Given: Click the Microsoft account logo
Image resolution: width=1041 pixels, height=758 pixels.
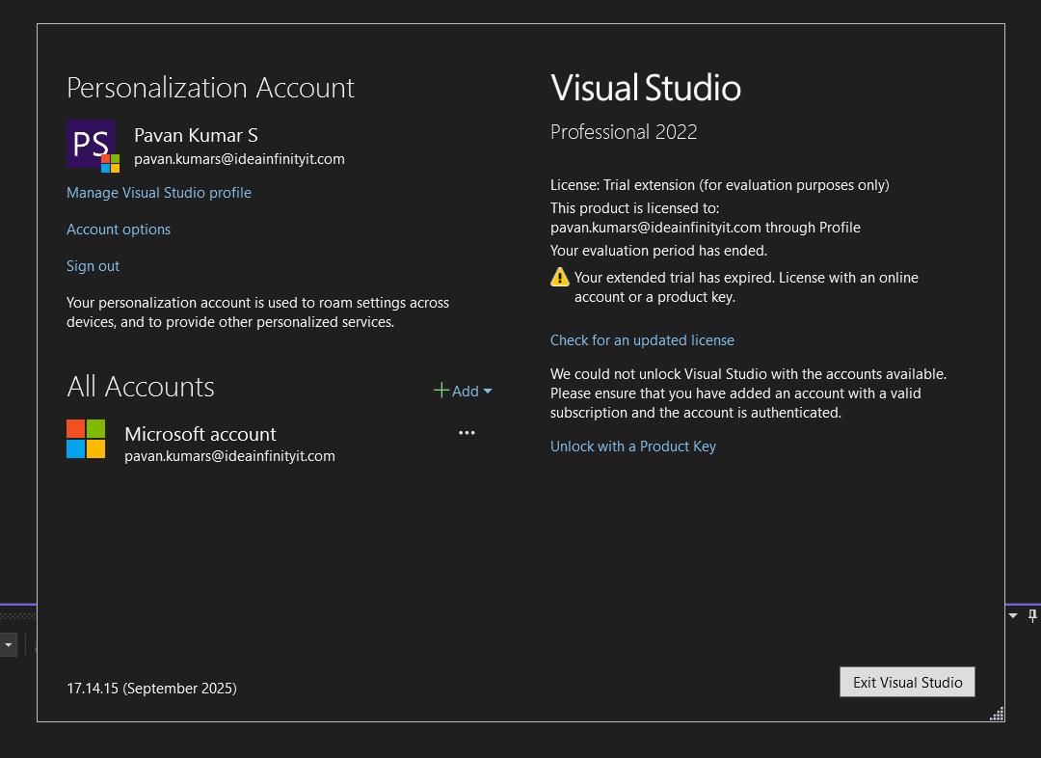Looking at the screenshot, I should 86,439.
